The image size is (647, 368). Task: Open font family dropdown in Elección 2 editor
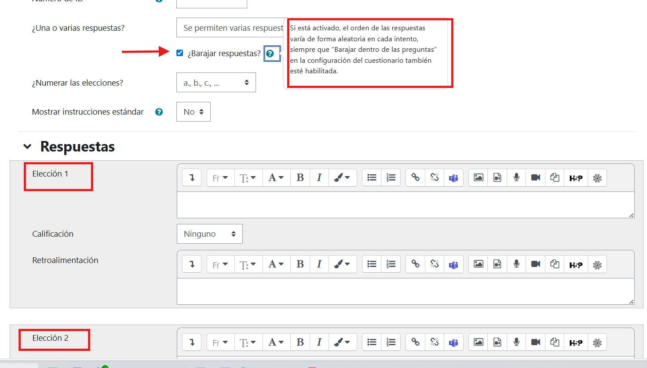tap(220, 342)
